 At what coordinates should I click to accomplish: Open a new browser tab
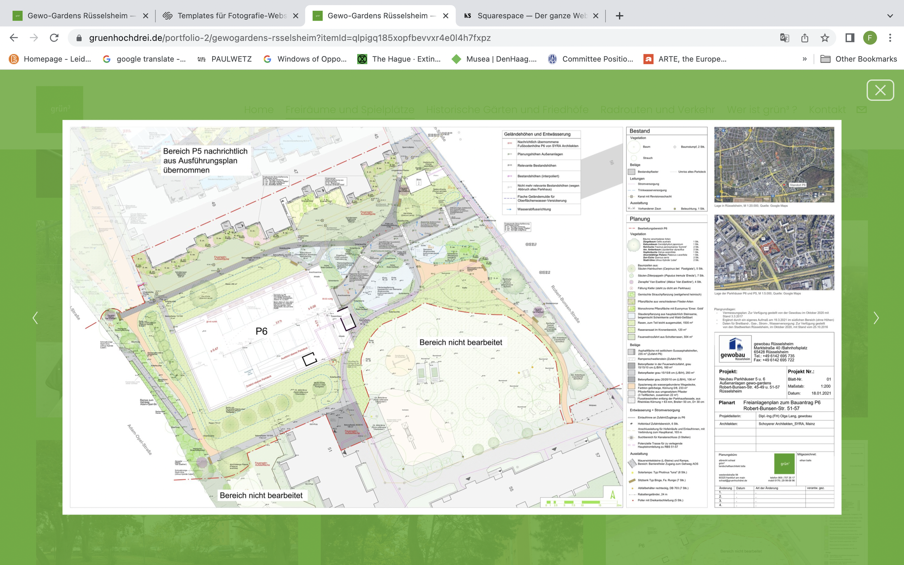tap(619, 16)
